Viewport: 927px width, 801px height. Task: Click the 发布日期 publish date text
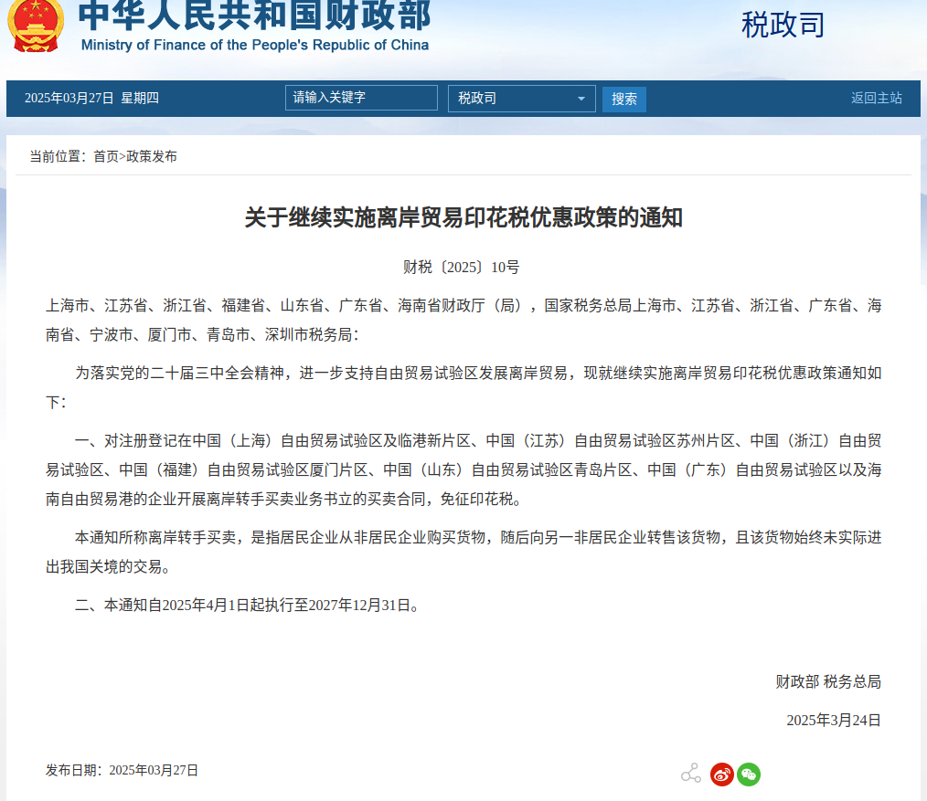[x=122, y=770]
